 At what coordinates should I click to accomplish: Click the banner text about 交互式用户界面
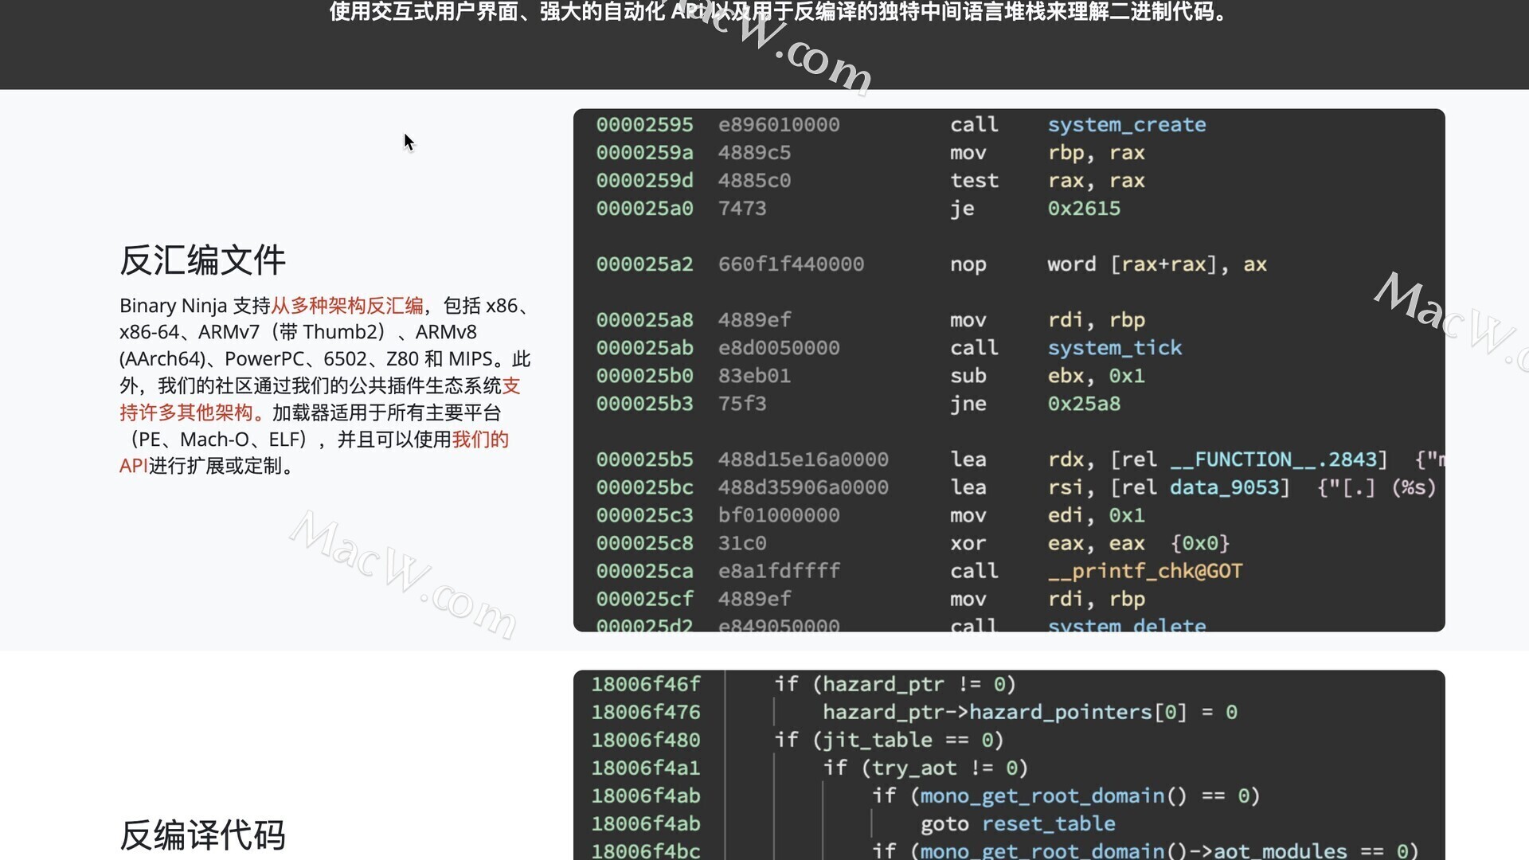click(x=780, y=12)
